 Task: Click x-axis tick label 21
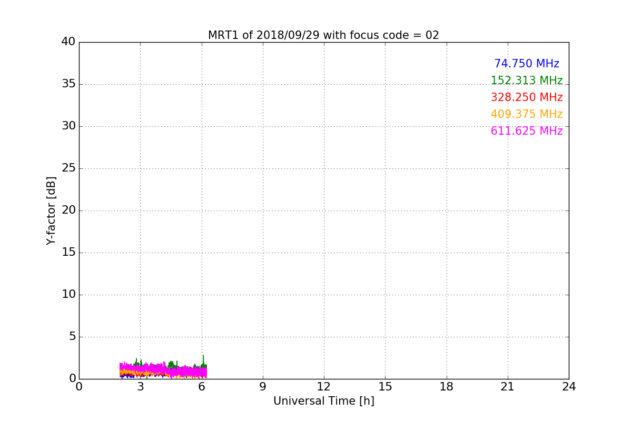tap(508, 387)
